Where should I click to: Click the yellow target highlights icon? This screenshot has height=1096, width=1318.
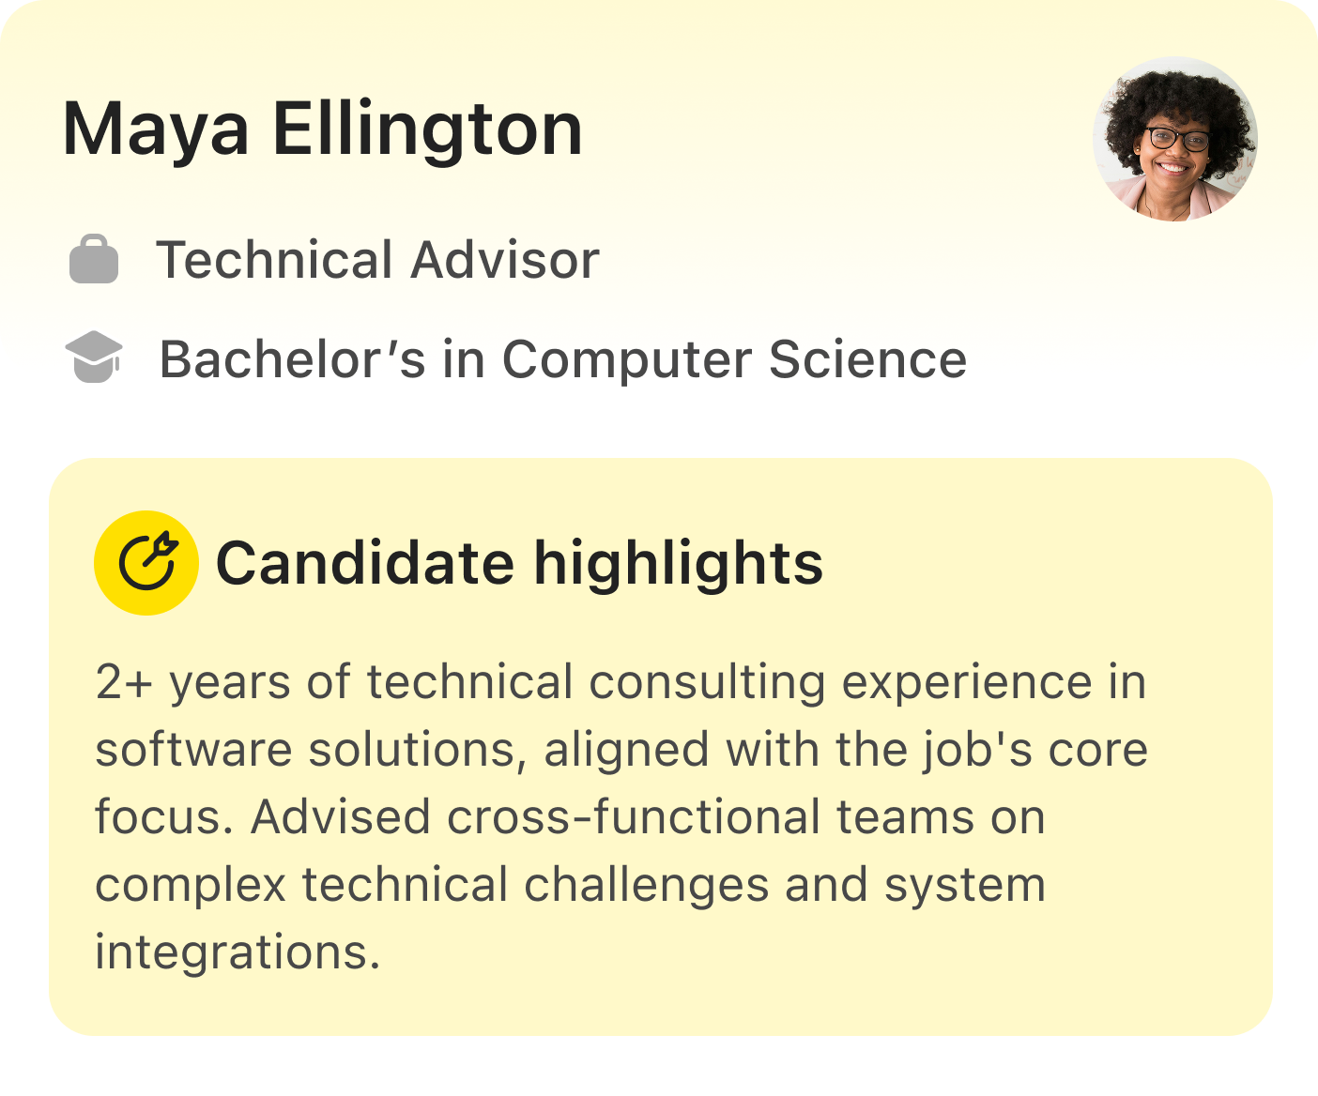pos(146,563)
